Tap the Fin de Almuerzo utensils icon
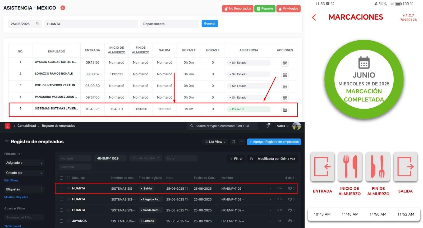Image resolution: width=423 pixels, height=228 pixels. (378, 167)
